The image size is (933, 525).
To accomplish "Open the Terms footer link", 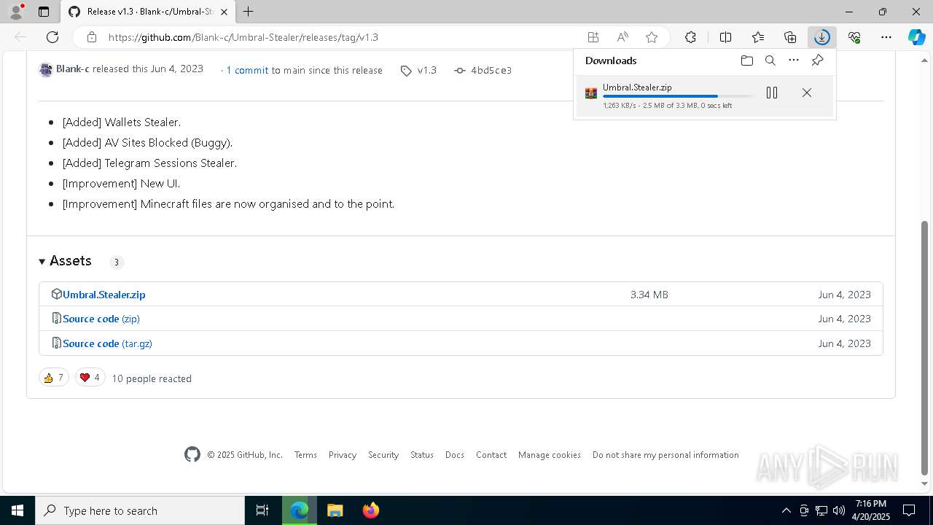I will pyautogui.click(x=305, y=454).
